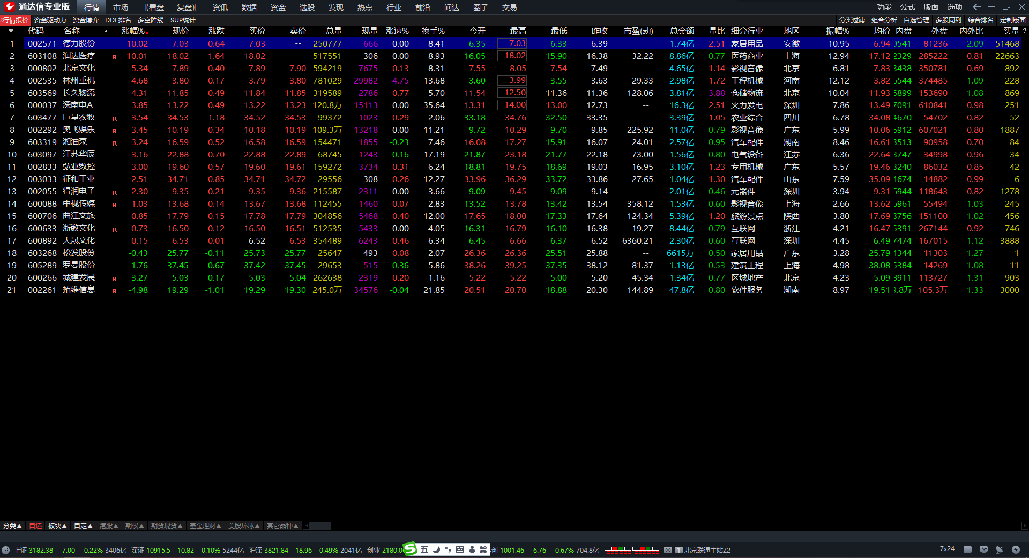Click the 上证 3182.38 index in status bar
Screen dimensions: 1029x558
[34, 550]
